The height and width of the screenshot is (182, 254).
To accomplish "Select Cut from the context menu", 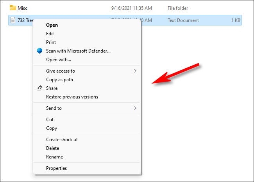I will pyautogui.click(x=50, y=120).
